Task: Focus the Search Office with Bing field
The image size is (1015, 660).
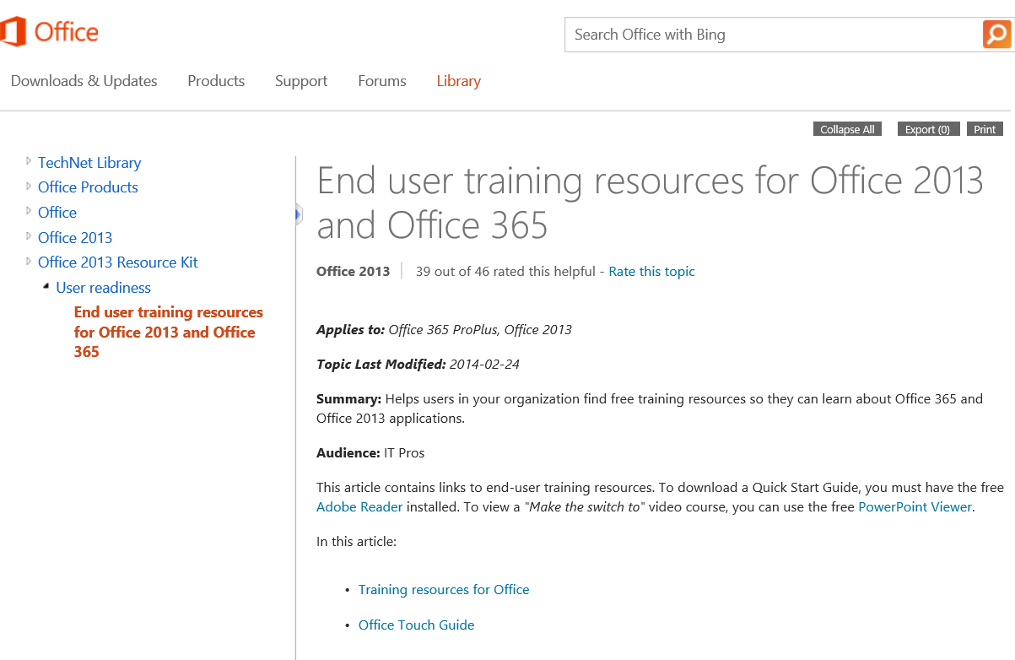Action: 773,35
